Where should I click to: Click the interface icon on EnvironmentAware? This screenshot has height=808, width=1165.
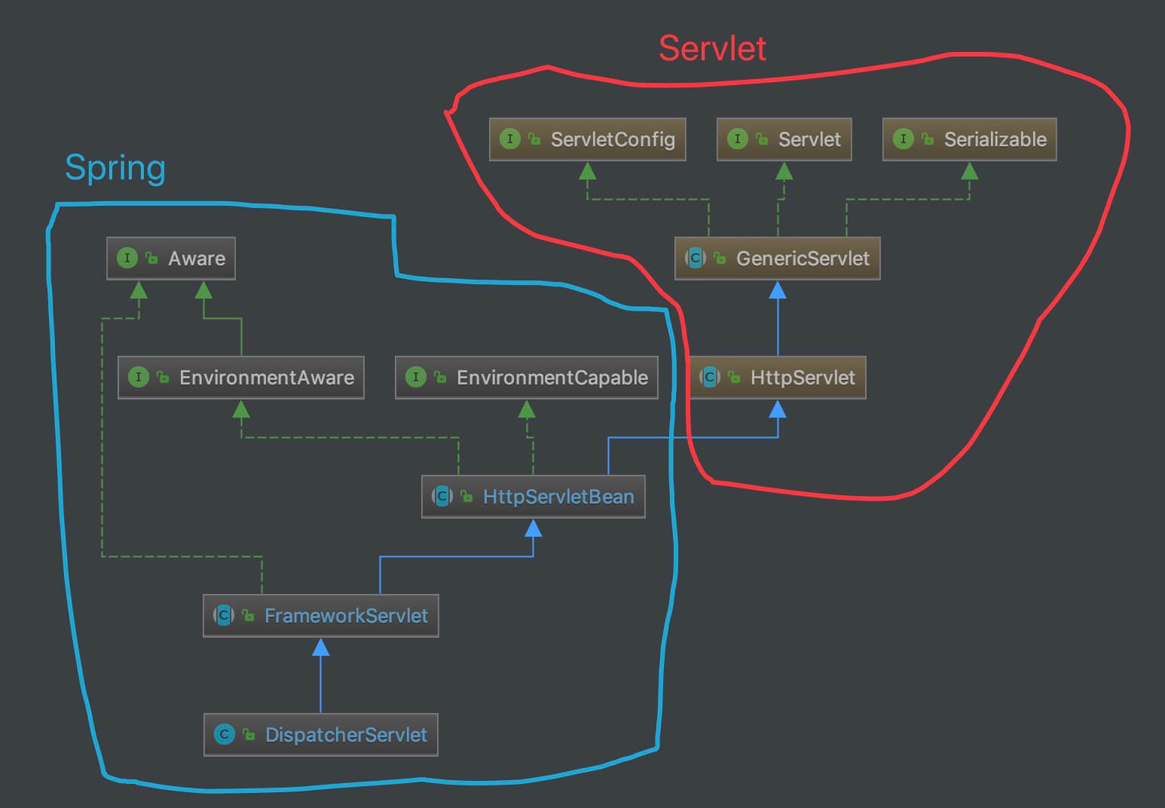139,377
